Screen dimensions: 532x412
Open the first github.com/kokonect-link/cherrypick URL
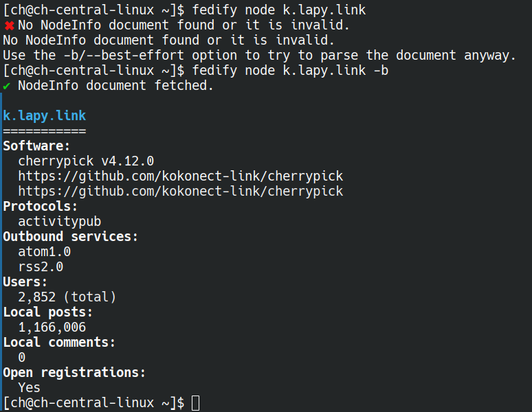click(x=181, y=176)
